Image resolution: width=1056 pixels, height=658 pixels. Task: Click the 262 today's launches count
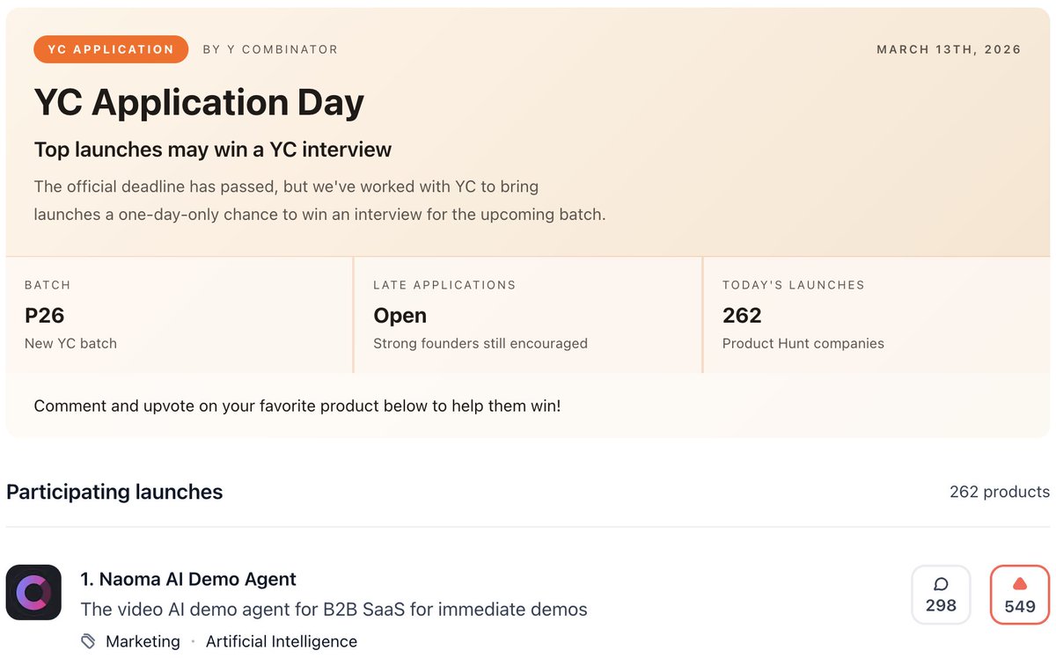(x=742, y=315)
